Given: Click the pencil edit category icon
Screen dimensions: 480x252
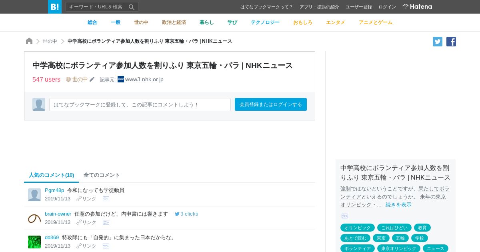Looking at the screenshot, I should [92, 79].
